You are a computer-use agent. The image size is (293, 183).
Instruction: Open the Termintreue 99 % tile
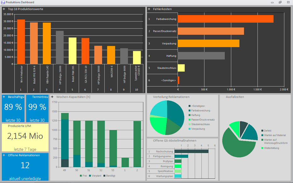point(37,108)
